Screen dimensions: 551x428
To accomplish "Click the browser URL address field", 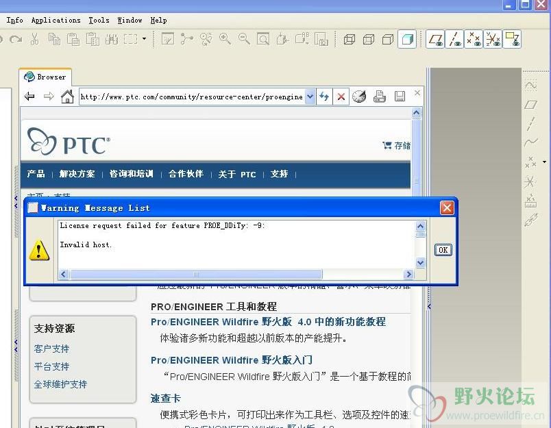I will pyautogui.click(x=192, y=97).
